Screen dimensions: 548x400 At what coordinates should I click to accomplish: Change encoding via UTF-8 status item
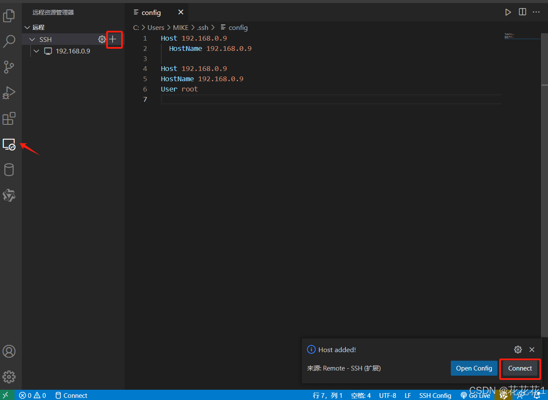(387, 395)
